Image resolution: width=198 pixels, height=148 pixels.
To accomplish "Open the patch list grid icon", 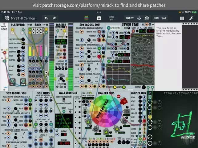I will tap(7, 18).
